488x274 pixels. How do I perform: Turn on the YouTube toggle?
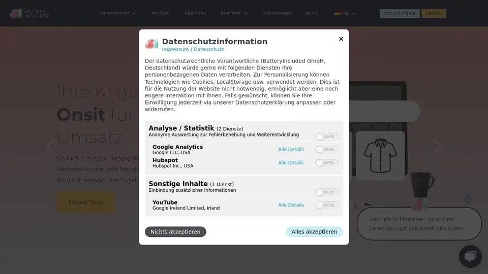[326, 205]
